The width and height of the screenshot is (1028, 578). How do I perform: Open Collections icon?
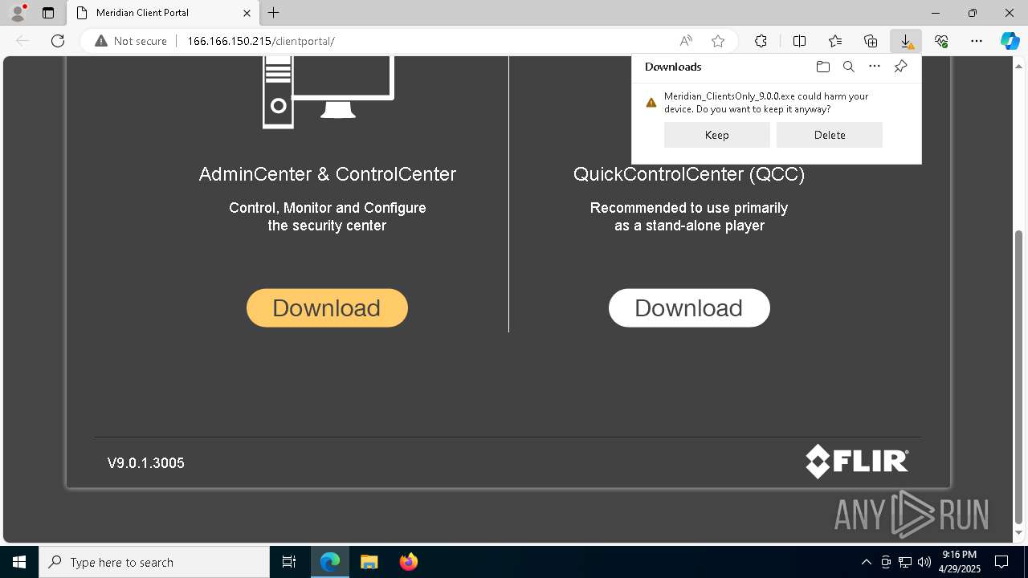[871, 41]
